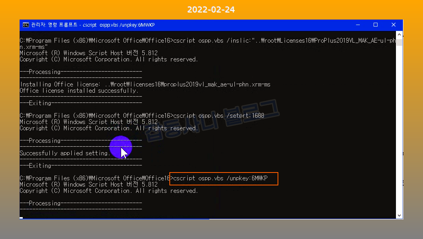The height and width of the screenshot is (239, 423).
Task: Click the first '---Processing---' line
Action: (81, 72)
